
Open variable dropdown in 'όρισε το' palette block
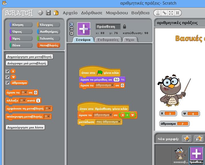click(x=24, y=92)
